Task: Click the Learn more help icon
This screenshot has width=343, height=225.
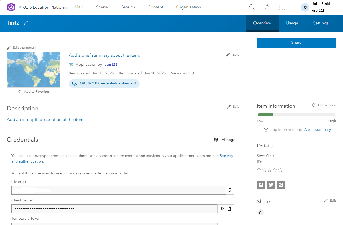Action: pyautogui.click(x=314, y=105)
